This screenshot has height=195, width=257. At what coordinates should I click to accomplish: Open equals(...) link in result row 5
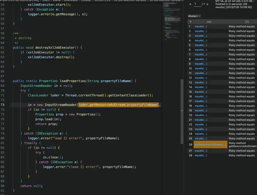point(201,45)
